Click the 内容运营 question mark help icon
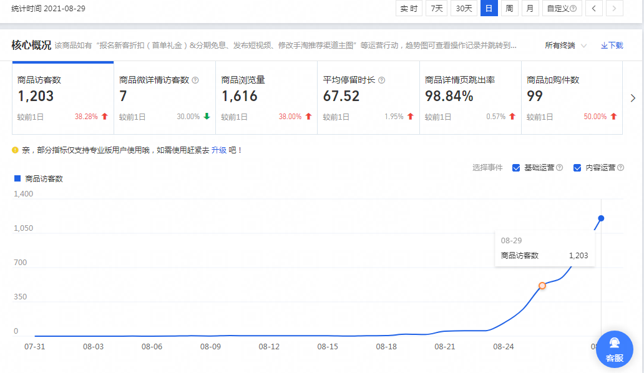The width and height of the screenshot is (644, 373). tap(620, 167)
